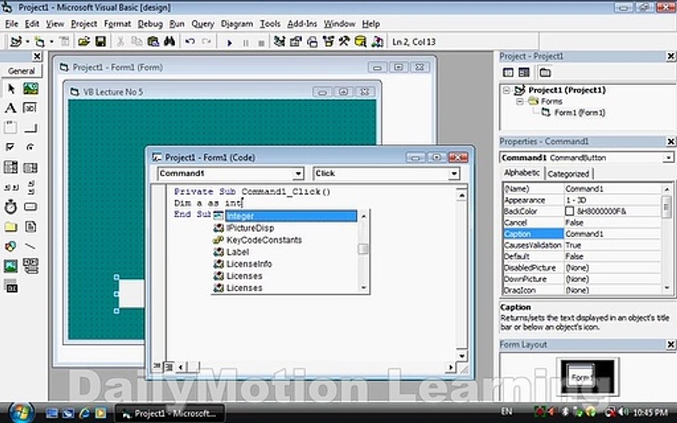Click View Code icon in Project panel

[508, 72]
